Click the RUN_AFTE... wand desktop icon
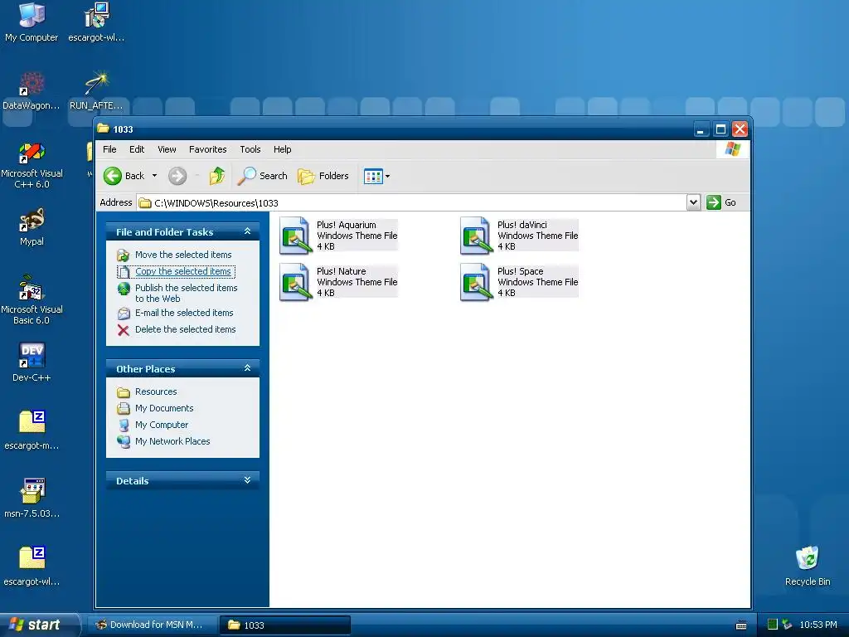The image size is (849, 637). pyautogui.click(x=96, y=90)
